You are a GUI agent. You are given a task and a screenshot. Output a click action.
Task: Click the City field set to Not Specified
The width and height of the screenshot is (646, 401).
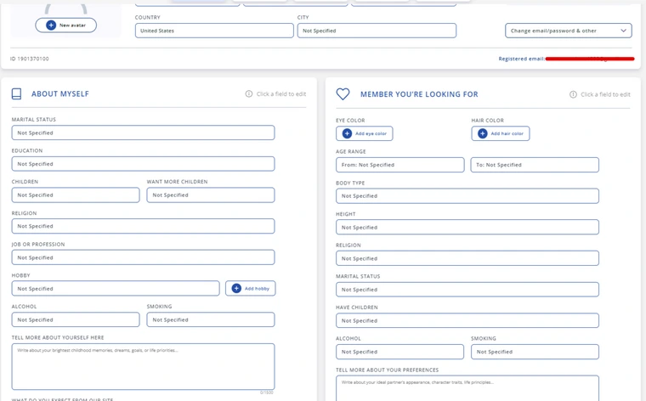tap(377, 31)
